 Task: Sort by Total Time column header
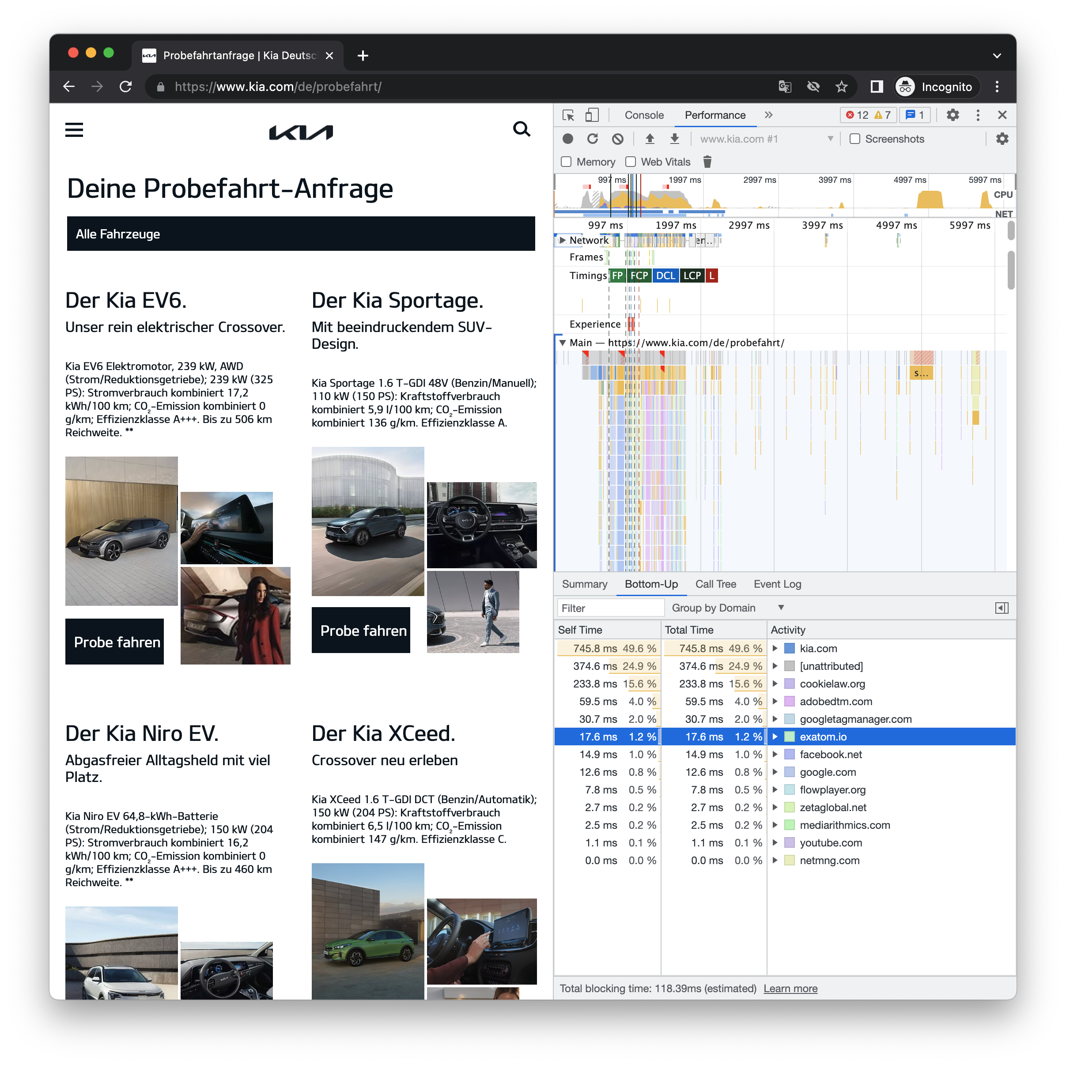(x=714, y=630)
